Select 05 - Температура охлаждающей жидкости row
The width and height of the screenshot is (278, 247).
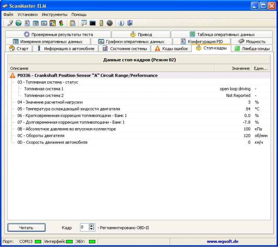click(139, 109)
